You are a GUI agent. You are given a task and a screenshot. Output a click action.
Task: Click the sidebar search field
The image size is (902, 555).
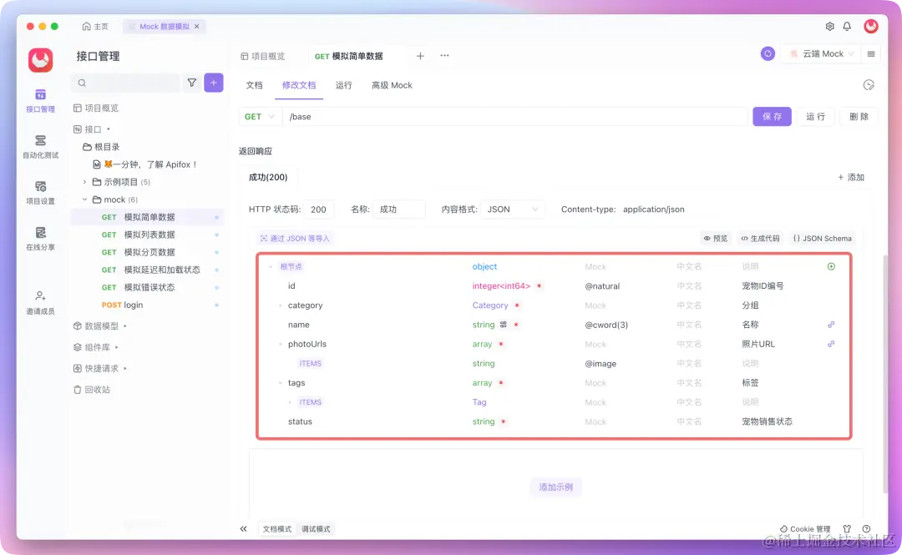125,83
